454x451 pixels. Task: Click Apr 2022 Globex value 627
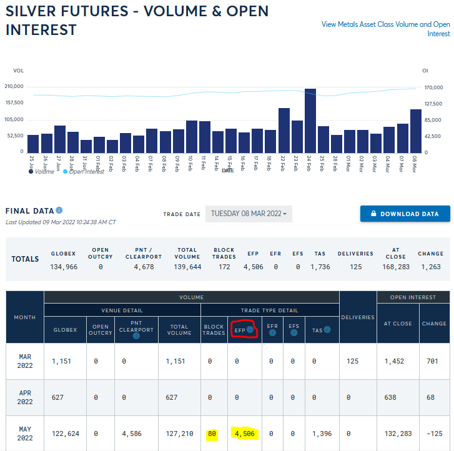point(57,397)
